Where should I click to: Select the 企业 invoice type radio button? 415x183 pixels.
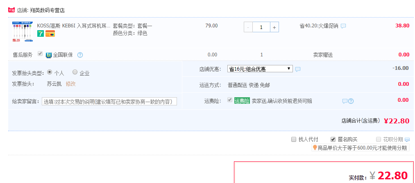tap(75, 72)
